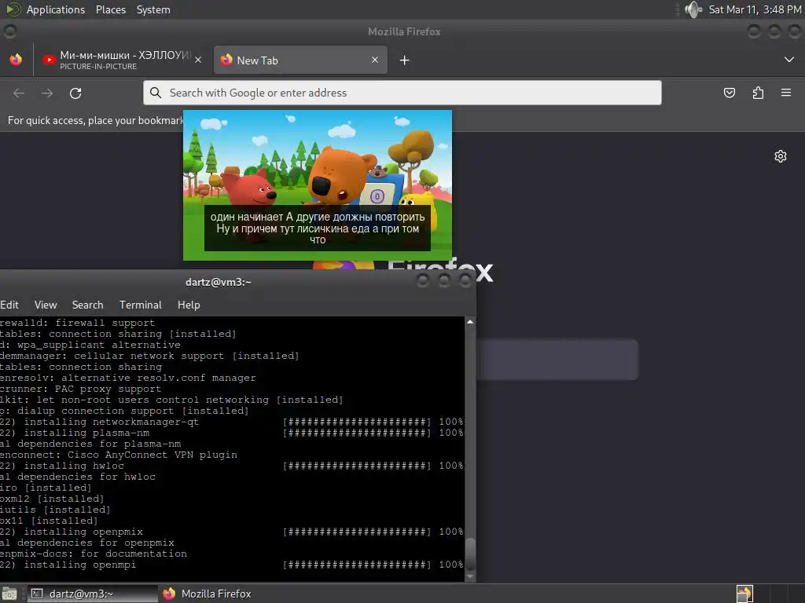The height and width of the screenshot is (603, 805).
Task: Go back with the back arrow
Action: 19,93
